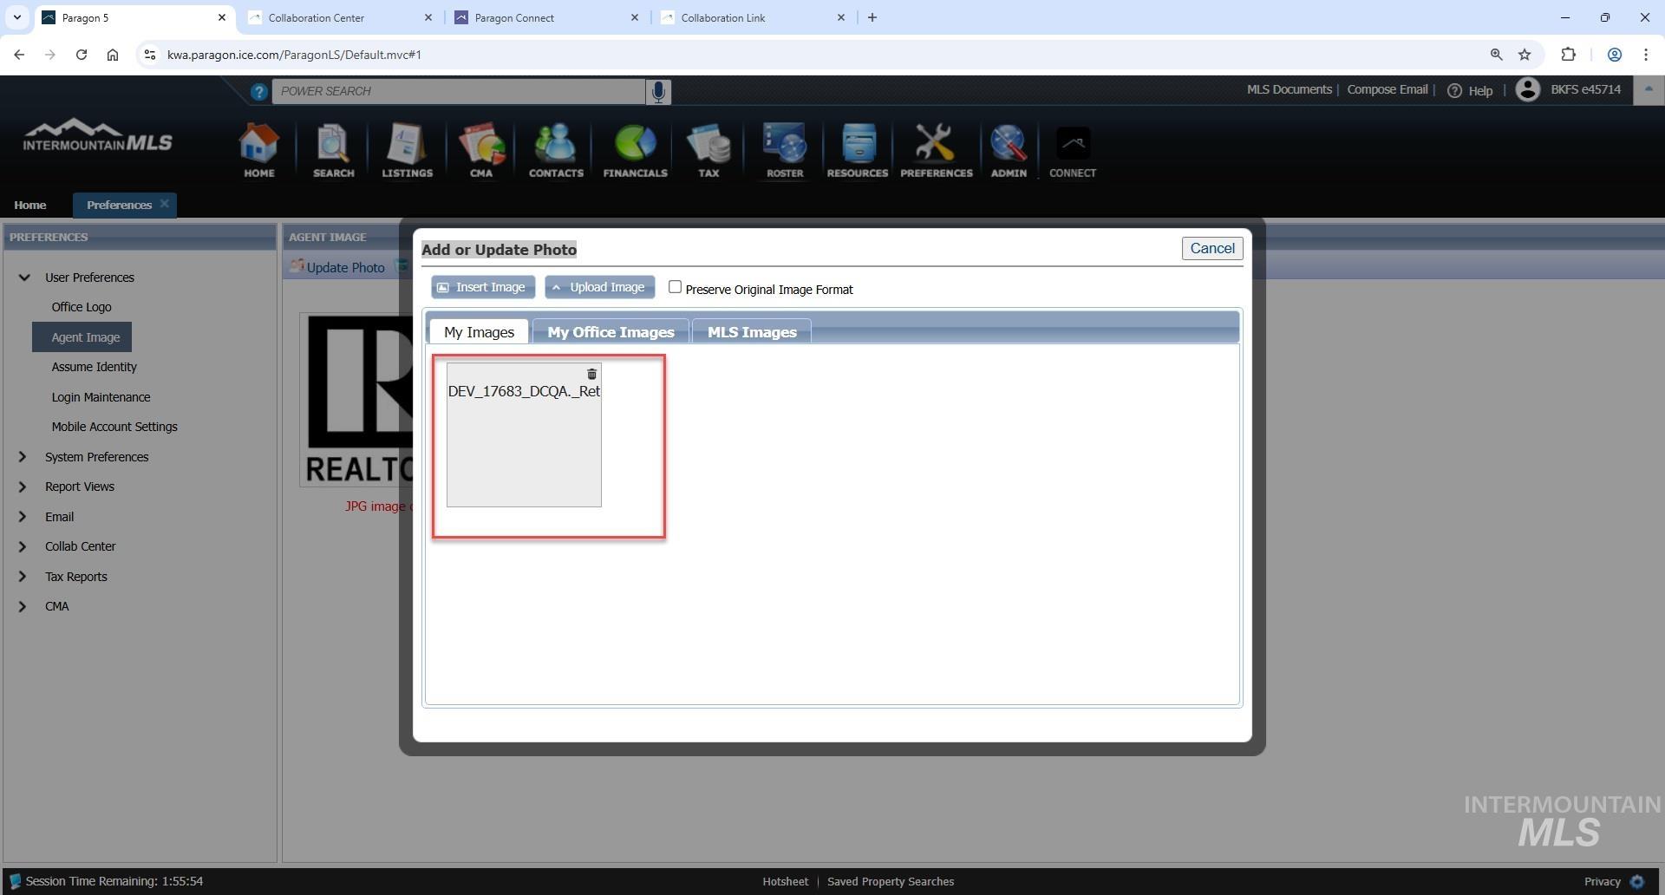Switch to MLS Images tab
Viewport: 1665px width, 895px height.
751,332
